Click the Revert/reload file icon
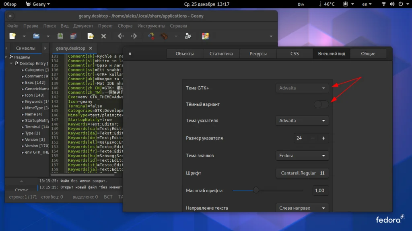This screenshot has width=412, height=231. pyautogui.click(x=91, y=36)
